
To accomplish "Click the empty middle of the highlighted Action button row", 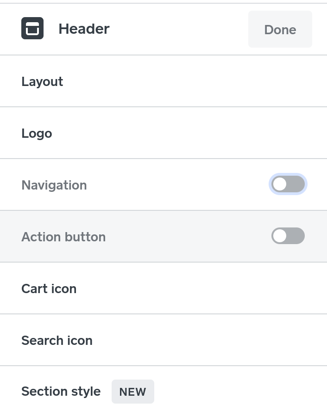I will point(185,237).
